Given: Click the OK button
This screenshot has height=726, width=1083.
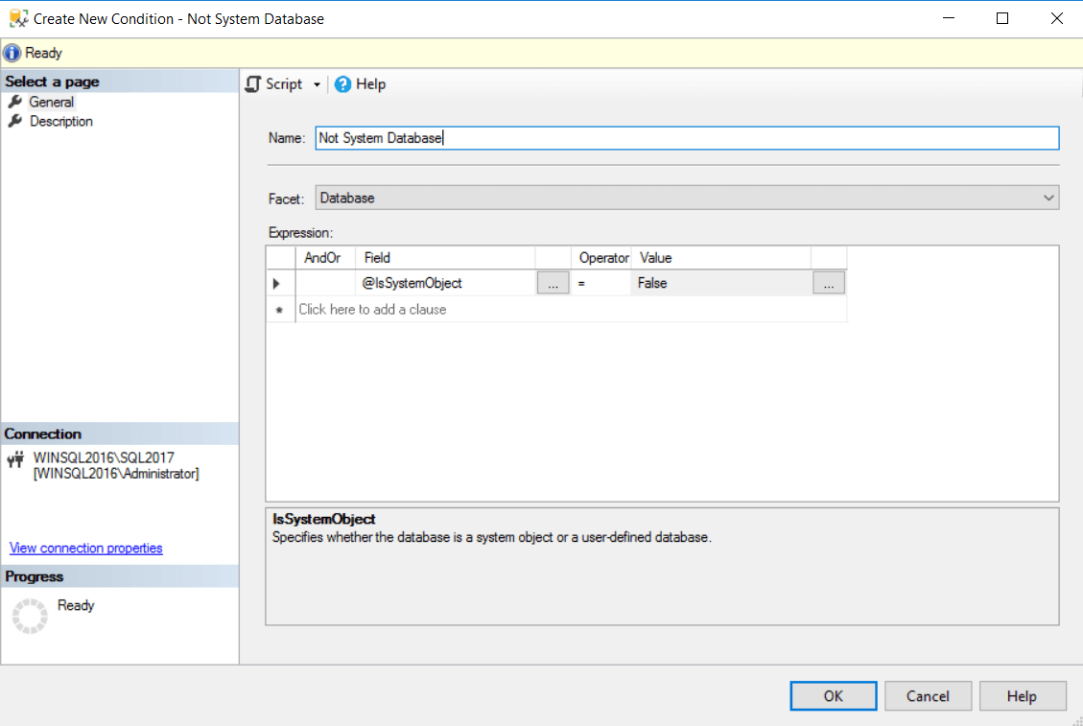Looking at the screenshot, I should (x=833, y=695).
